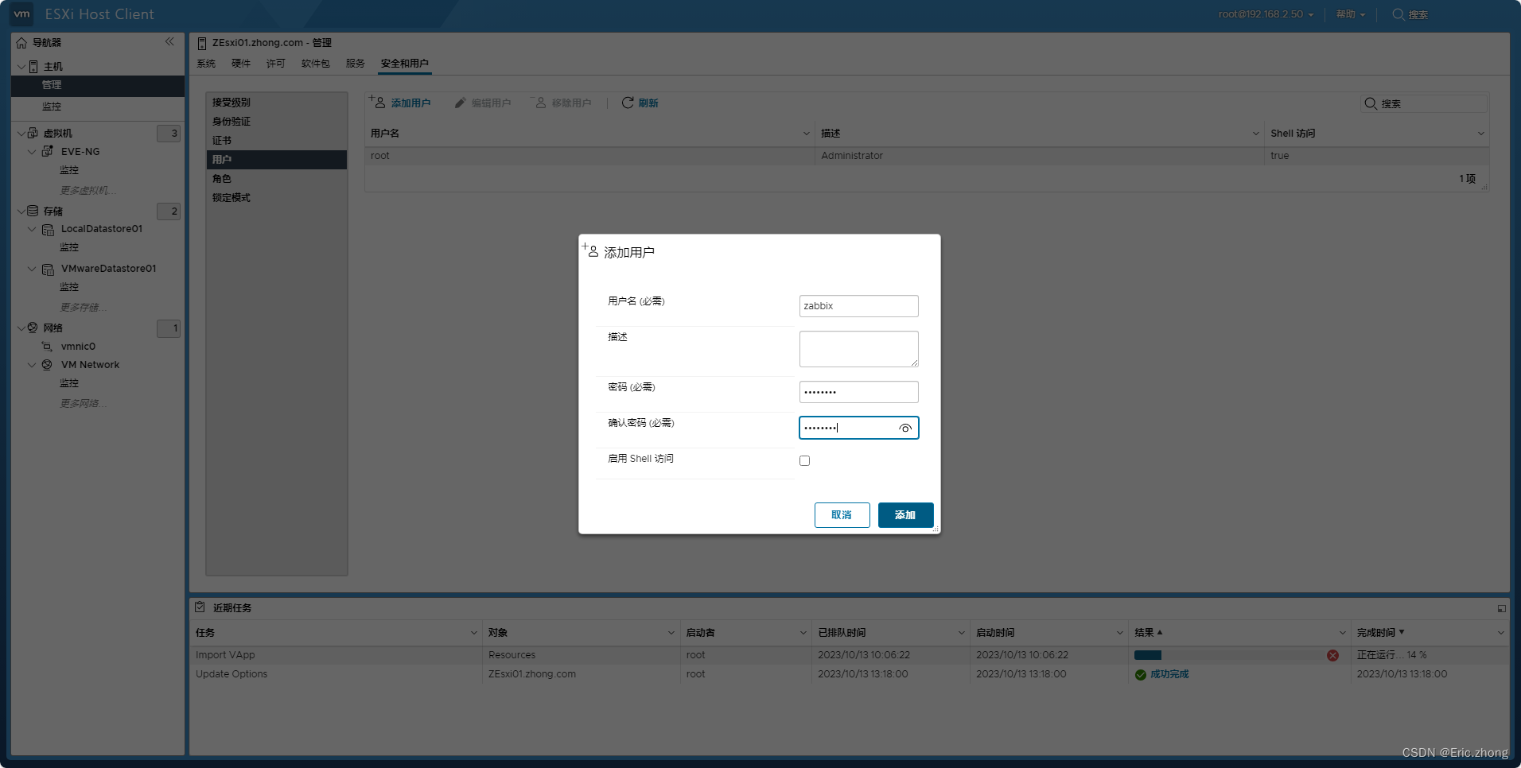
Task: Open More storage link in navigator
Action: click(84, 308)
